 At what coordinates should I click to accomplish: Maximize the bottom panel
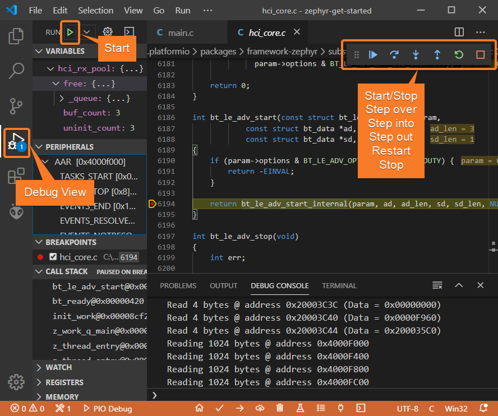(459, 285)
